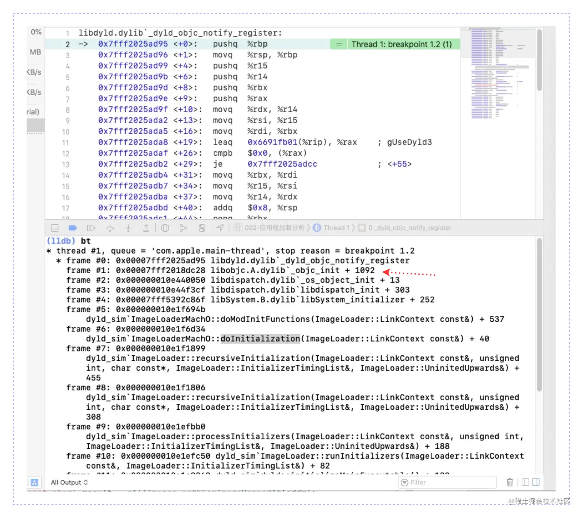Toggle the variables view pane
This screenshot has height=518, width=583.
click(525, 482)
